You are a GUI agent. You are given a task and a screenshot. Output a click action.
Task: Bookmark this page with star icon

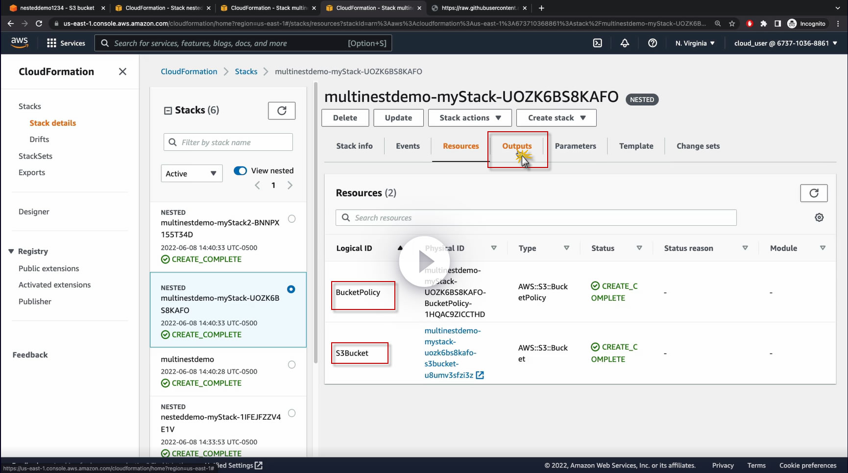point(732,24)
